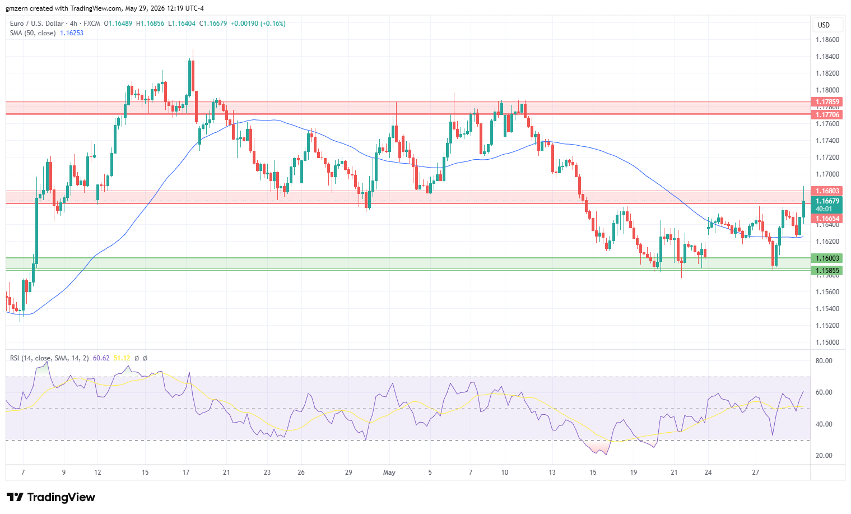Click the bar countdown timer 40:01
The width and height of the screenshot is (851, 514).
(x=824, y=209)
